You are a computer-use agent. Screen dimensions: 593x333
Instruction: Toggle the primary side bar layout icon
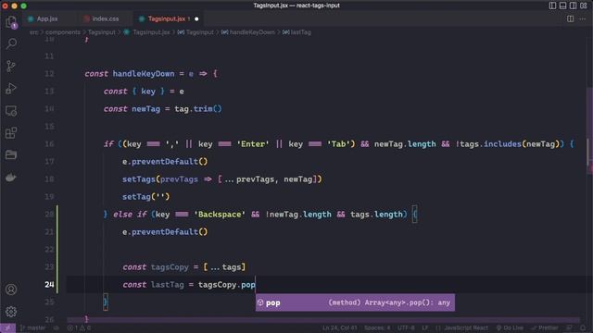(552, 6)
